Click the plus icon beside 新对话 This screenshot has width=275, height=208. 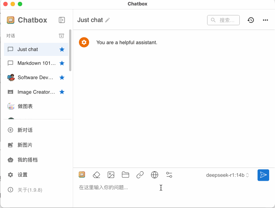click(10, 130)
